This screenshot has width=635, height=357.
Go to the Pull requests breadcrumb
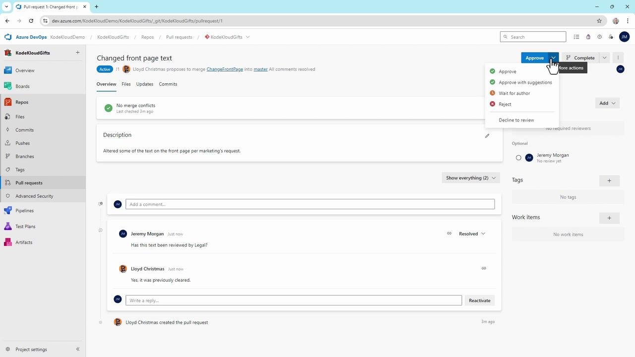179,37
